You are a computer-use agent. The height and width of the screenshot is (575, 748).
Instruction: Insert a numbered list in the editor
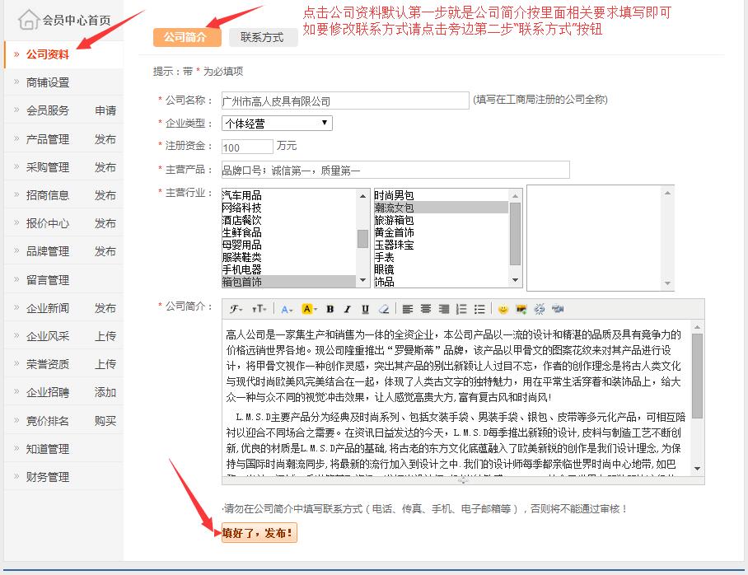click(x=461, y=309)
